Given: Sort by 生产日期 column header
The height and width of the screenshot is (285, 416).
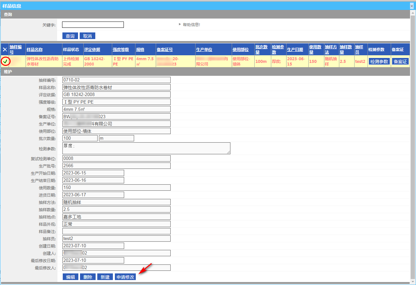Looking at the screenshot, I should point(295,50).
